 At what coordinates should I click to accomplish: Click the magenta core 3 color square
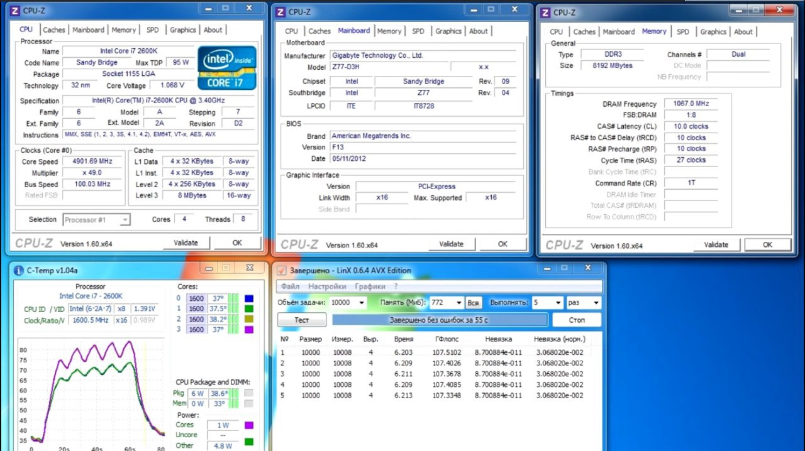point(249,329)
